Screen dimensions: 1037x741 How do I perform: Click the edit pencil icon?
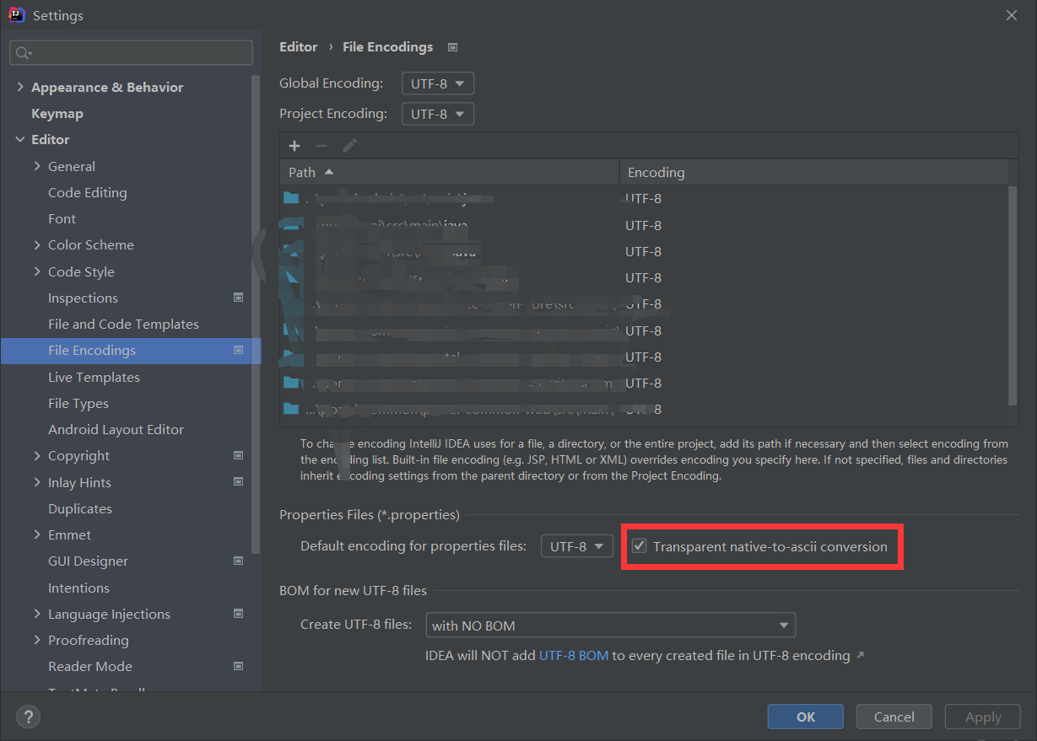pos(349,146)
